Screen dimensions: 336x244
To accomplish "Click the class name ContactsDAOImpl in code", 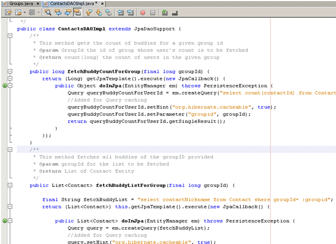I will pos(82,29).
